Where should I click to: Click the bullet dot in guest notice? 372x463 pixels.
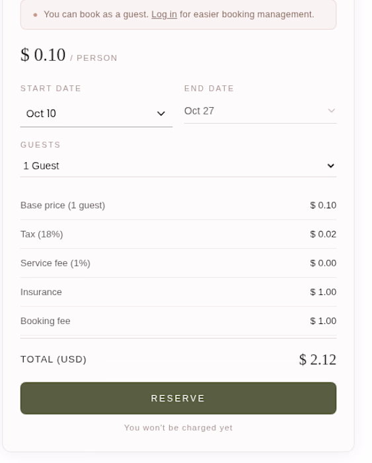click(36, 15)
